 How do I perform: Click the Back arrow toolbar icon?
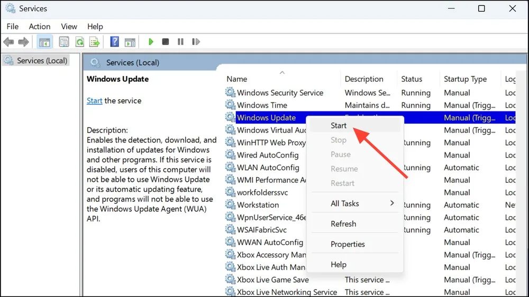coord(9,42)
